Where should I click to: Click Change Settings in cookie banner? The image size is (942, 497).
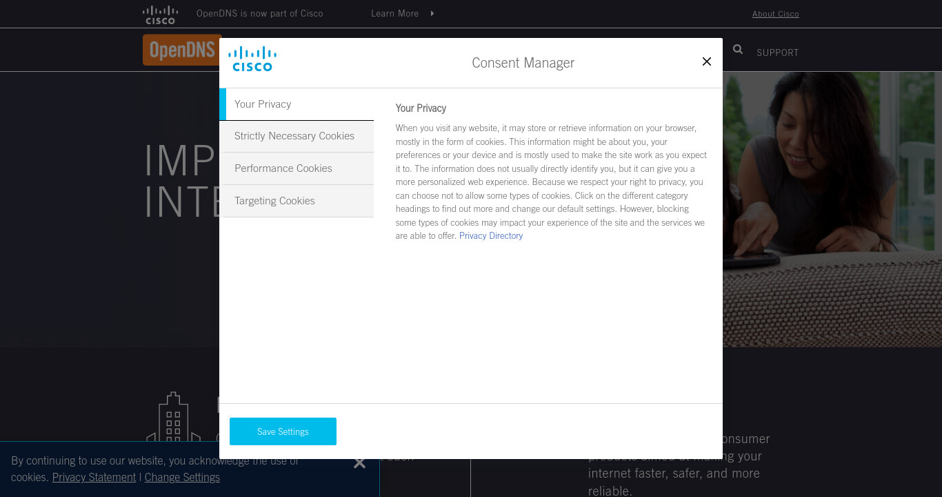pyautogui.click(x=182, y=477)
